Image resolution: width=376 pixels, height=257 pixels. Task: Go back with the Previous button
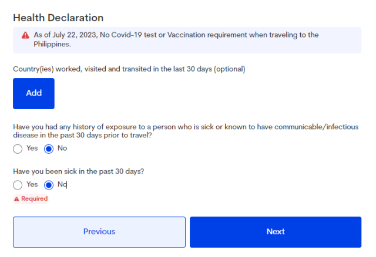tap(99, 232)
